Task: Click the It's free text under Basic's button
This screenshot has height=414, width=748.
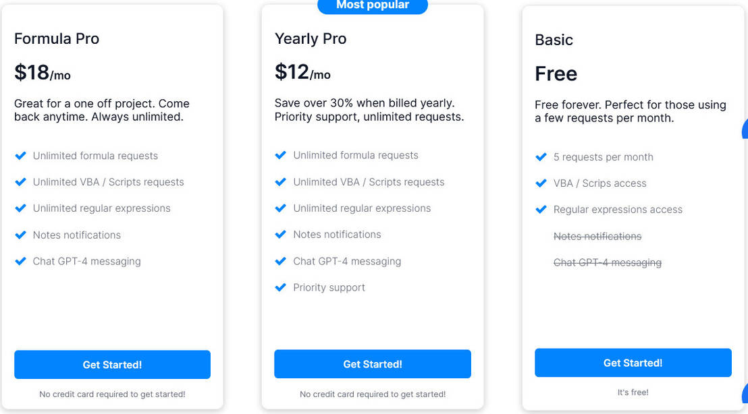Action: tap(633, 392)
